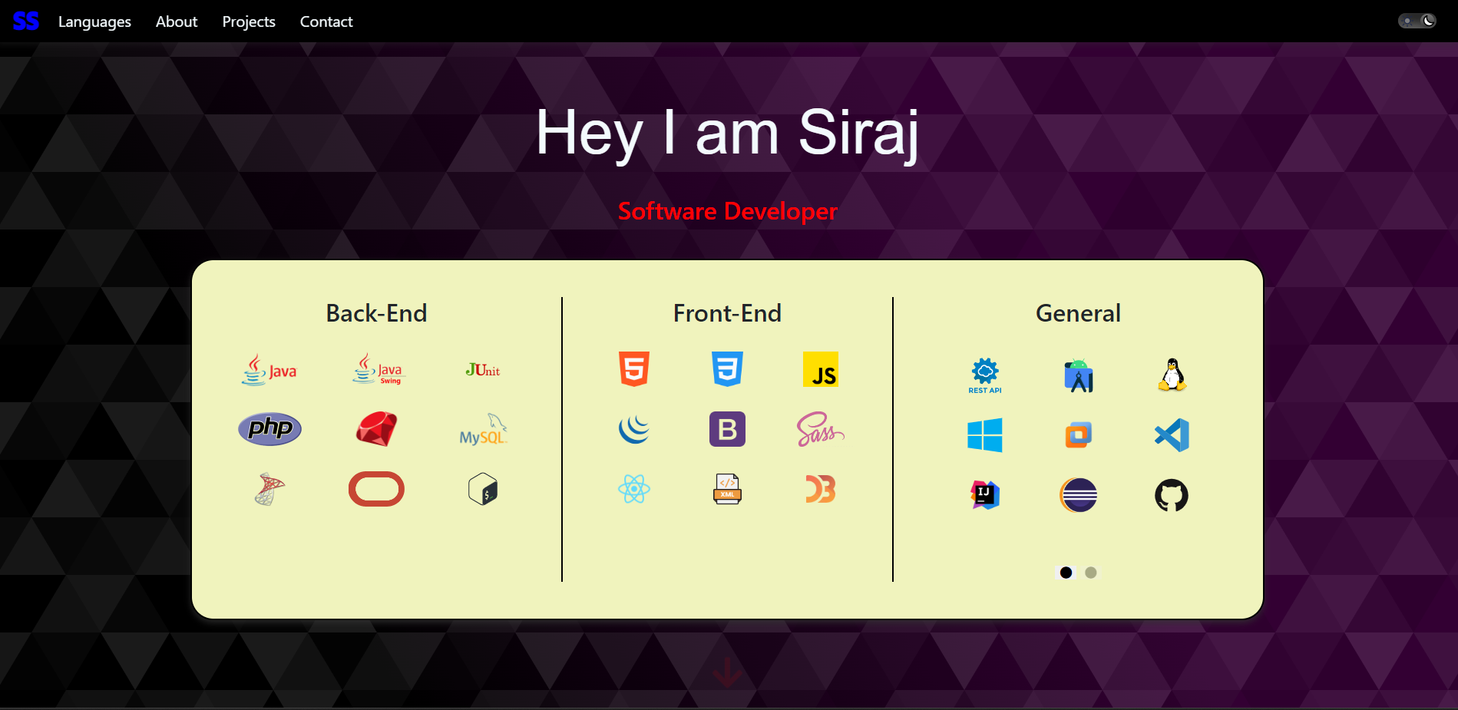The image size is (1458, 710).
Task: Navigate to Contact section
Action: pyautogui.click(x=326, y=21)
